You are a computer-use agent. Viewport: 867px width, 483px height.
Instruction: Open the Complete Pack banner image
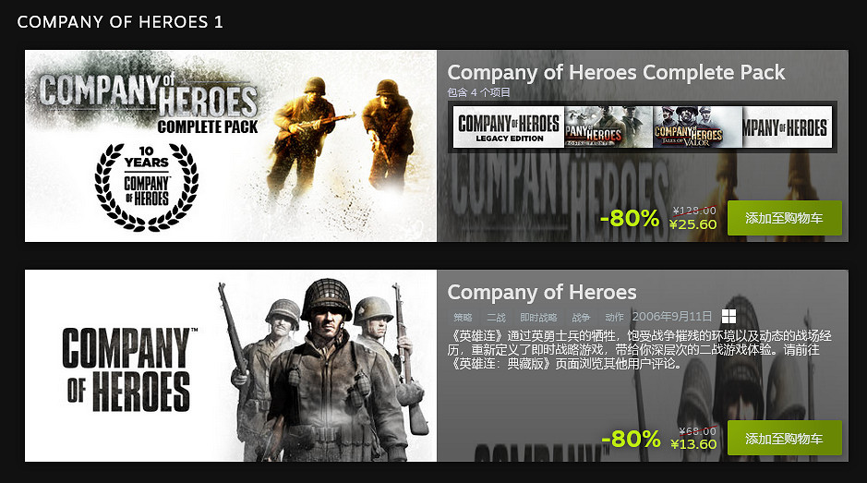[231, 146]
